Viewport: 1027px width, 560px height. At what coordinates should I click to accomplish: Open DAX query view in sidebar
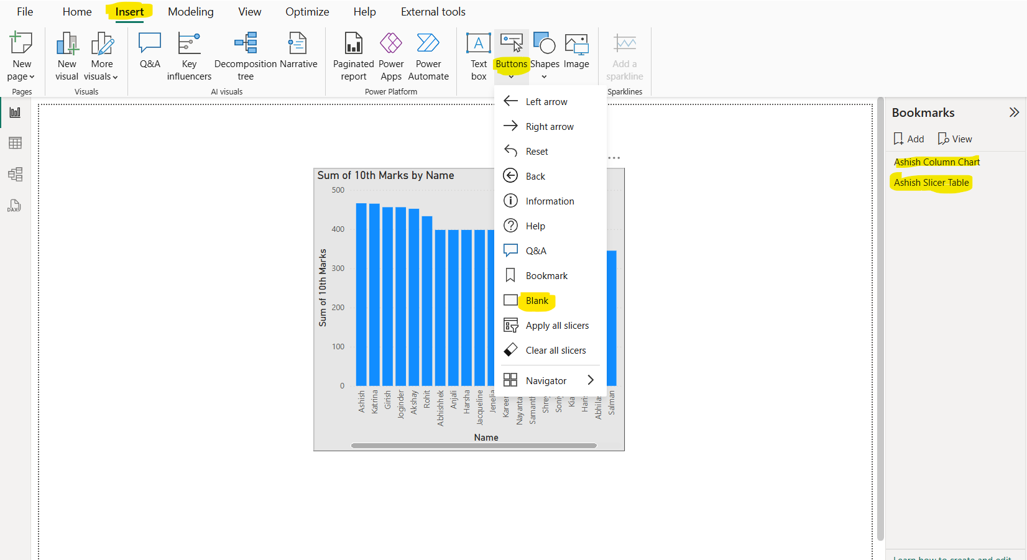pyautogui.click(x=15, y=206)
